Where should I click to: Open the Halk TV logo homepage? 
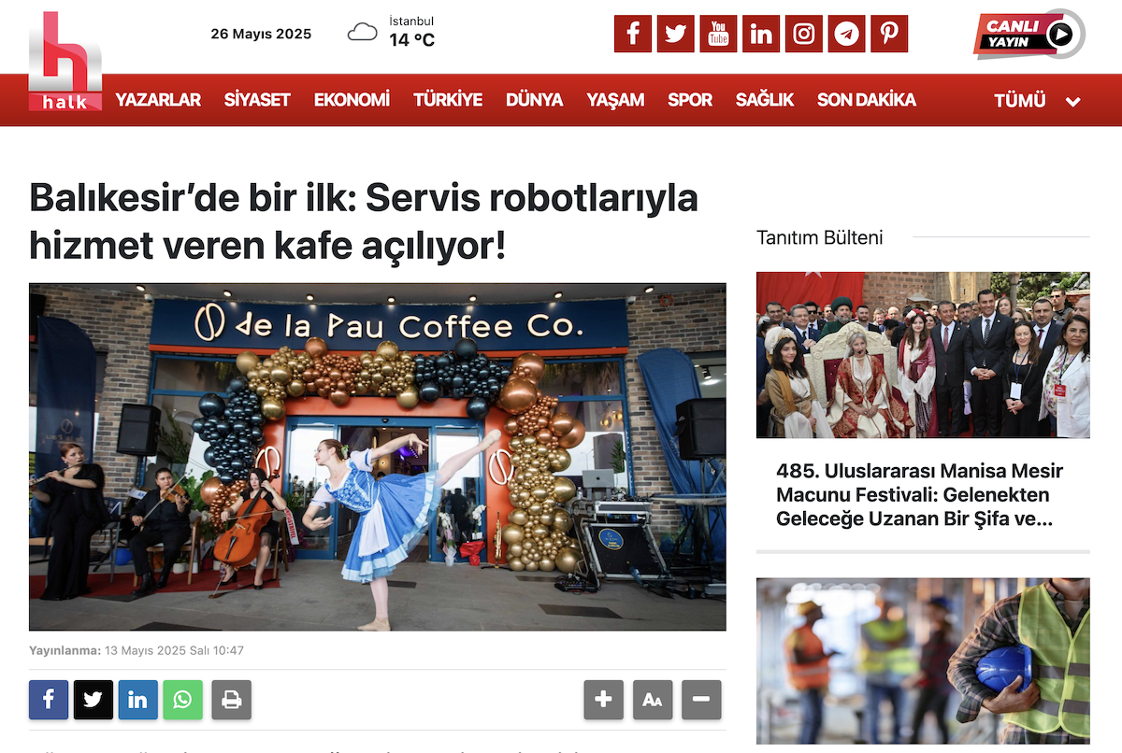65,62
